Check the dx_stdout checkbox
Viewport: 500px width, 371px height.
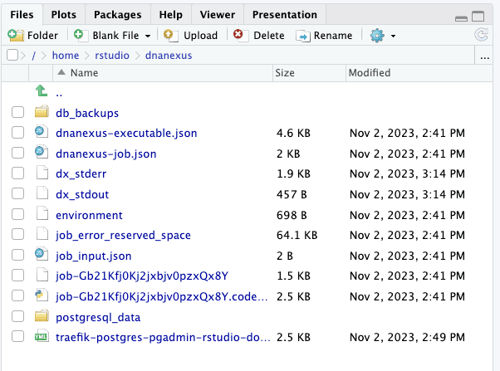[x=18, y=193]
